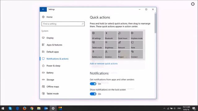This screenshot has width=198, height=111.
Task: Toggle Get notifications from apps and other senders
Action: [x=93, y=84]
